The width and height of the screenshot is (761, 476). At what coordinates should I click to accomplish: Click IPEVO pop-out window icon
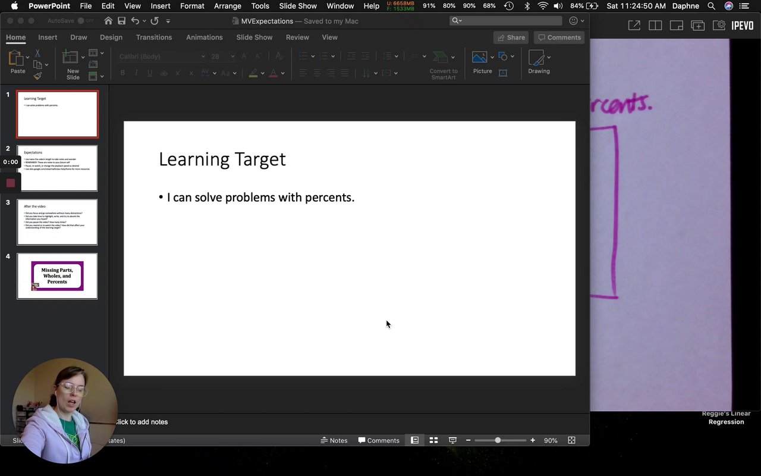pos(634,26)
